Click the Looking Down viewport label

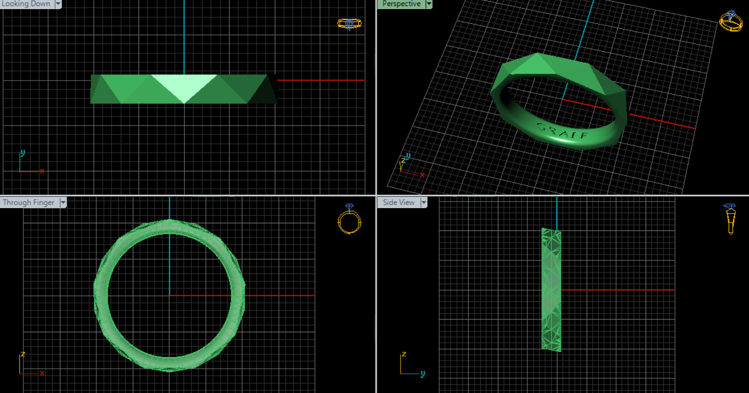(26, 4)
